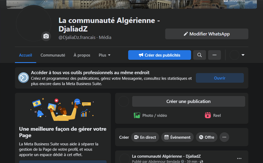Create an Offre

[207, 137]
